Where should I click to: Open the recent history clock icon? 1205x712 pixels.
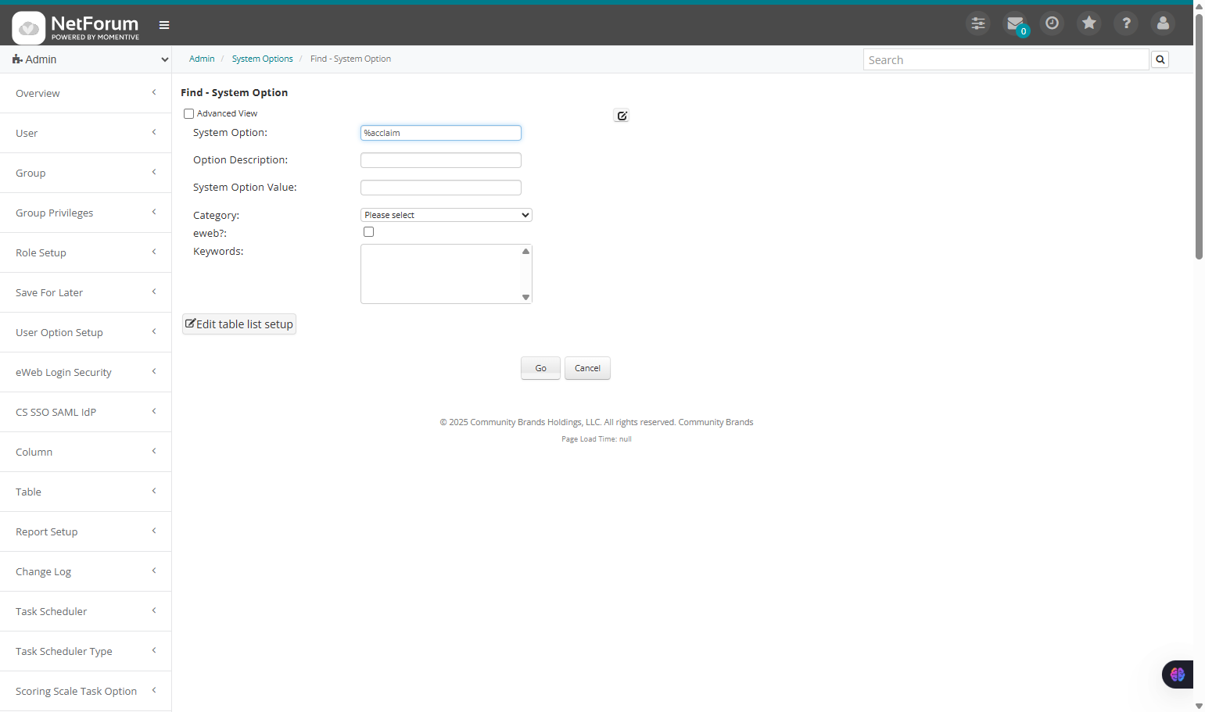click(x=1052, y=23)
